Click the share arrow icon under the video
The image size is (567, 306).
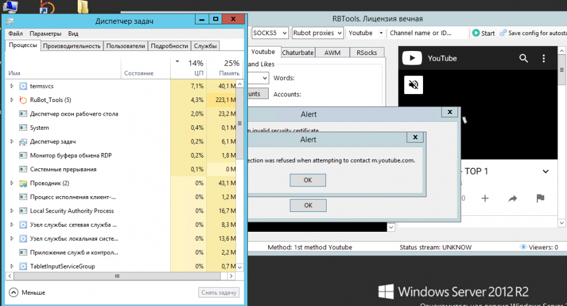pos(513,198)
